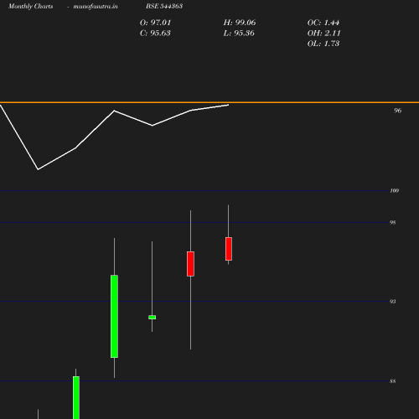
Task: Click the second-to-last red candle body
Action: click(190, 264)
